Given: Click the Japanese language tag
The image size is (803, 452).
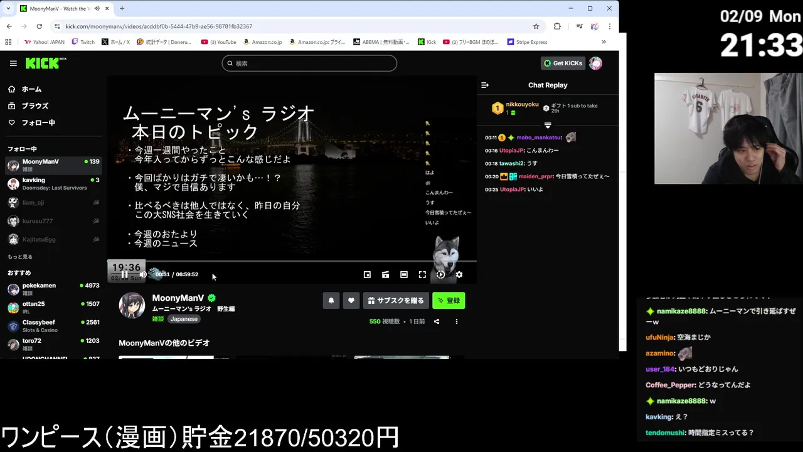Looking at the screenshot, I should [184, 319].
